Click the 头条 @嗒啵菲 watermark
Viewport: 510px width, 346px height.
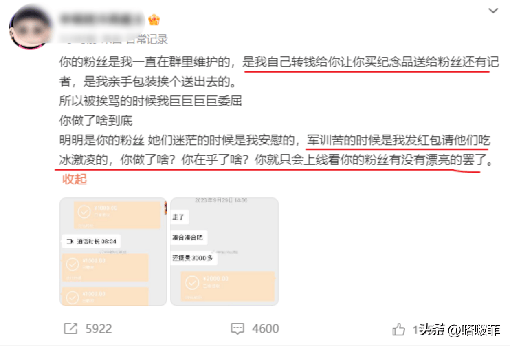[460, 330]
